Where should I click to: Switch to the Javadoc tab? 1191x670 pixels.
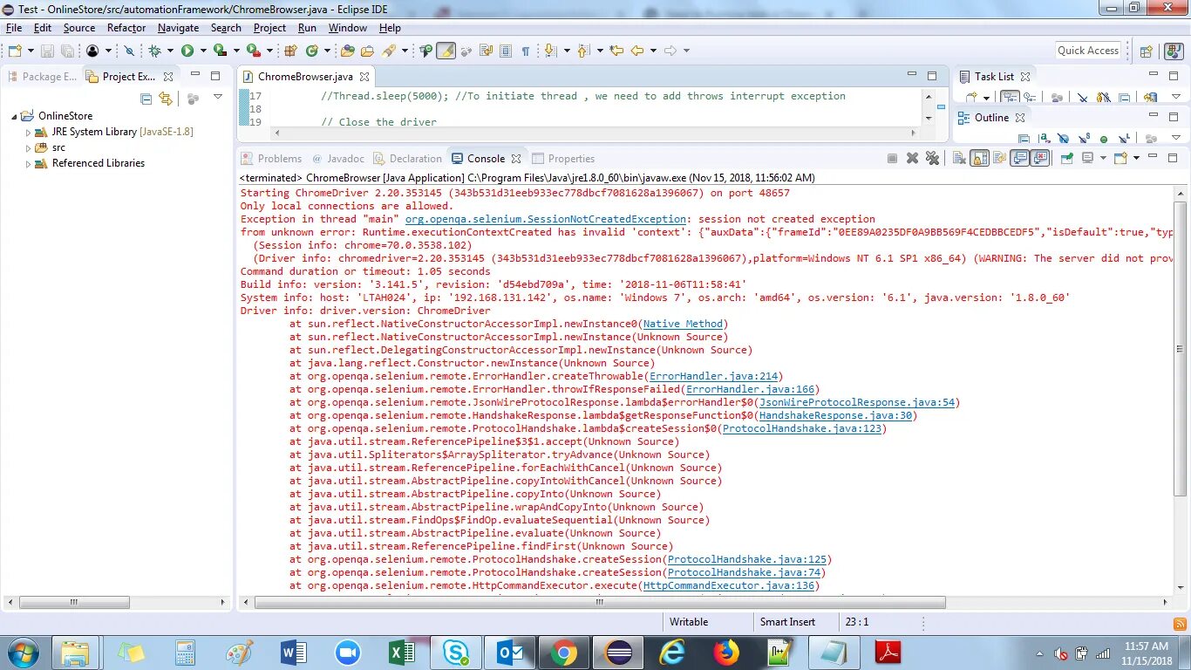point(337,159)
